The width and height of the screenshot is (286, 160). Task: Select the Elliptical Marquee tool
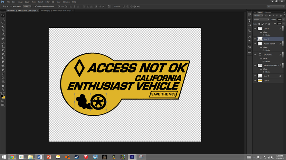pyautogui.click(x=3, y=19)
